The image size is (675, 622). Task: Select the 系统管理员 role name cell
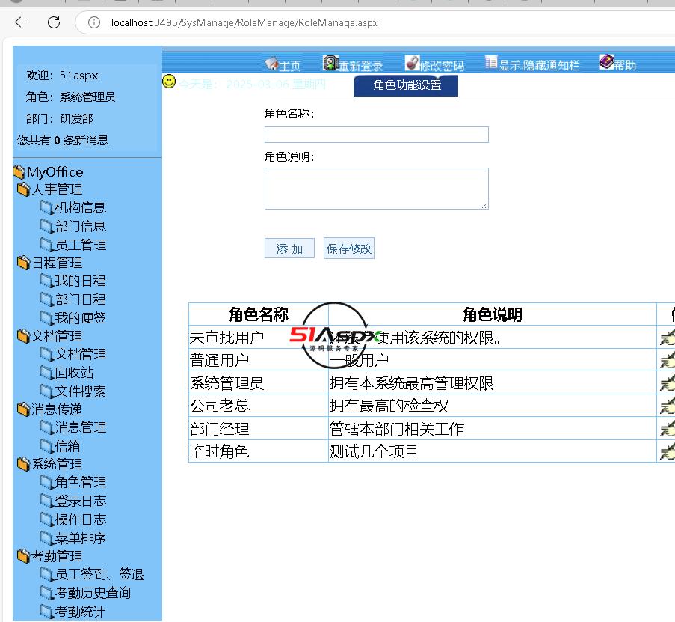tap(259, 382)
